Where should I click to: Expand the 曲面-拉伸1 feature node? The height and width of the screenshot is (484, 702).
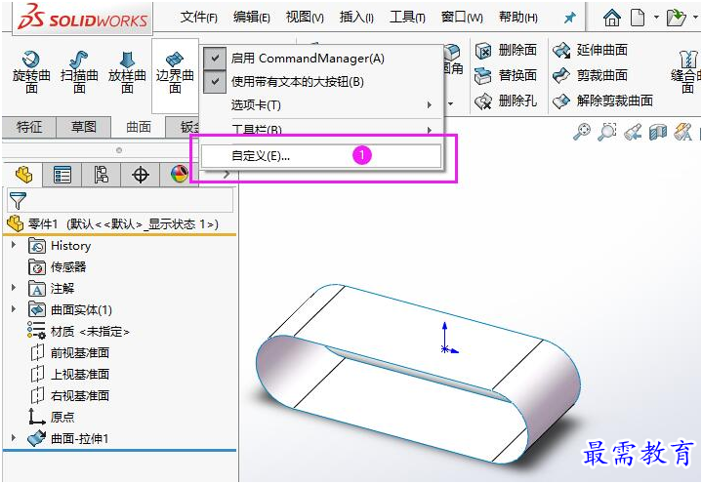pos(14,437)
